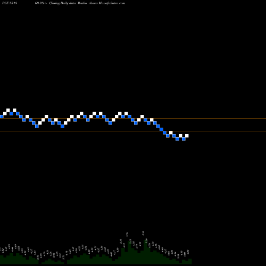Select the first blue Renko brick on left

click(x=2, y=117)
